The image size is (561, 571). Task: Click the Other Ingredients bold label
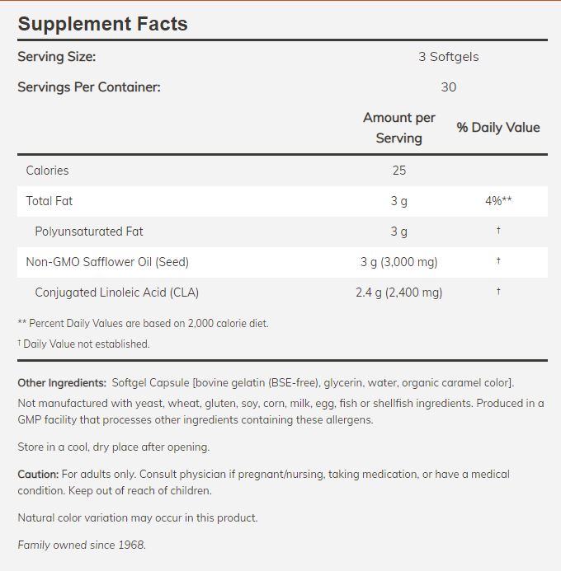[x=62, y=383]
